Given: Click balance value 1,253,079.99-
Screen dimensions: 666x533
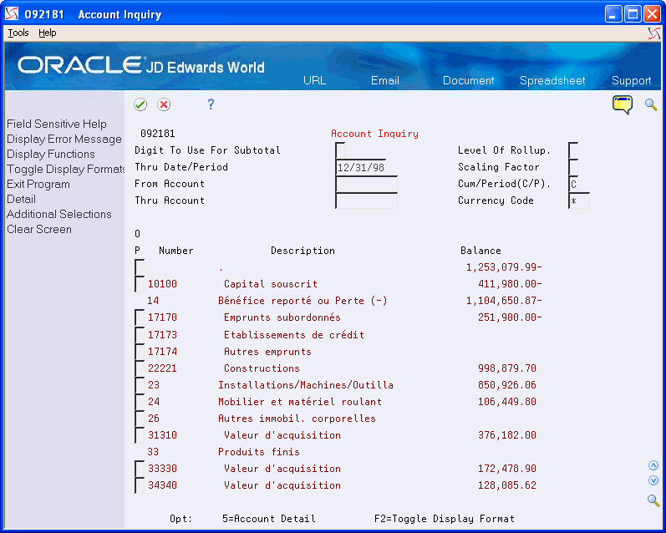Looking at the screenshot, I should [504, 267].
